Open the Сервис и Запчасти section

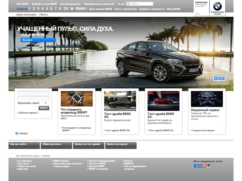click(152, 9)
